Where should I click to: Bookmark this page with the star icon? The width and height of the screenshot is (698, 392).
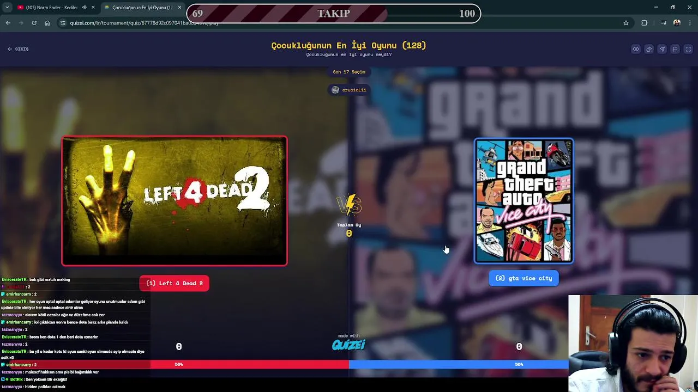pyautogui.click(x=626, y=23)
